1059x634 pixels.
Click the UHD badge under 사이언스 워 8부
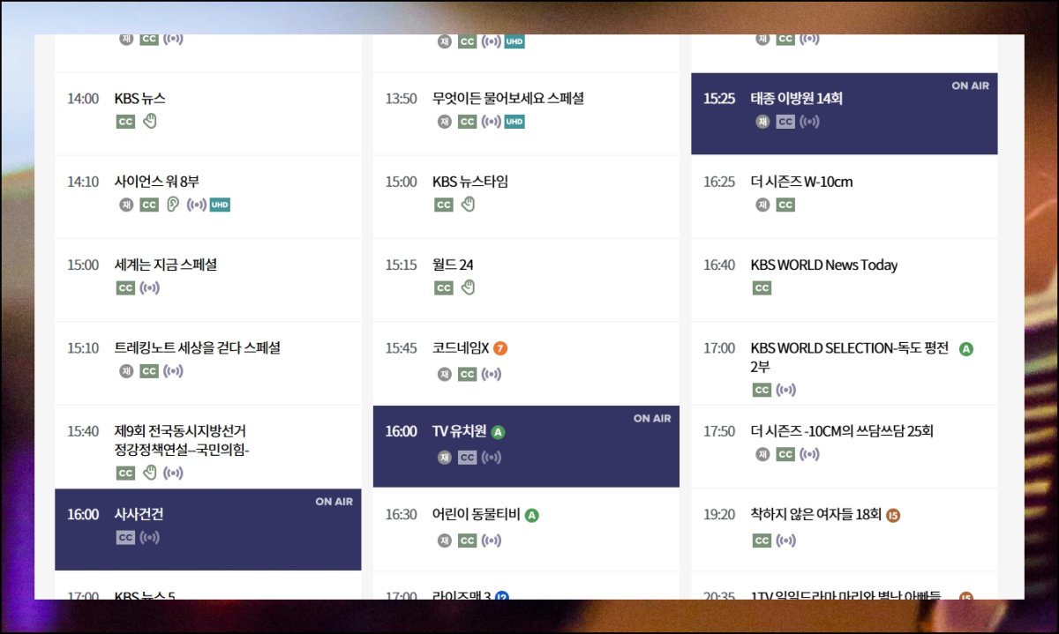pyautogui.click(x=220, y=205)
